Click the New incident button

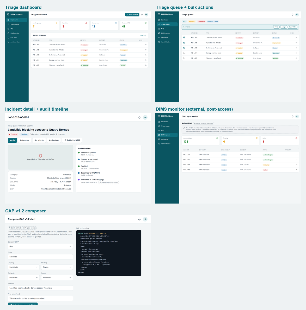(x=132, y=15)
